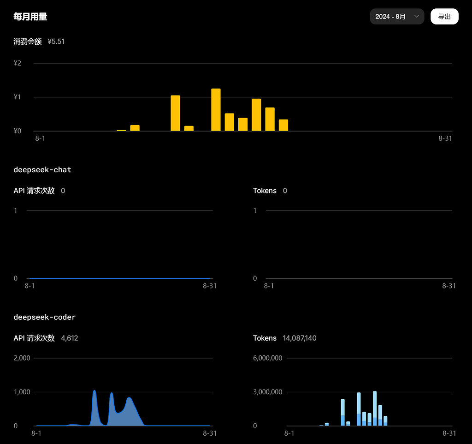Click the 8-31 label under spending chart
The height and width of the screenshot is (444, 472).
coord(445,138)
